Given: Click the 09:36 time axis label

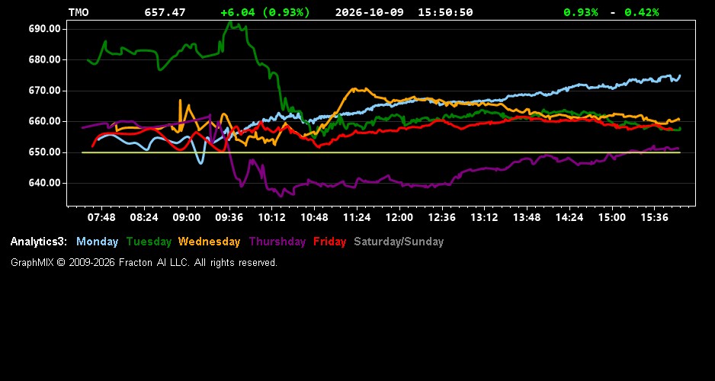Looking at the screenshot, I should pyautogui.click(x=229, y=217).
